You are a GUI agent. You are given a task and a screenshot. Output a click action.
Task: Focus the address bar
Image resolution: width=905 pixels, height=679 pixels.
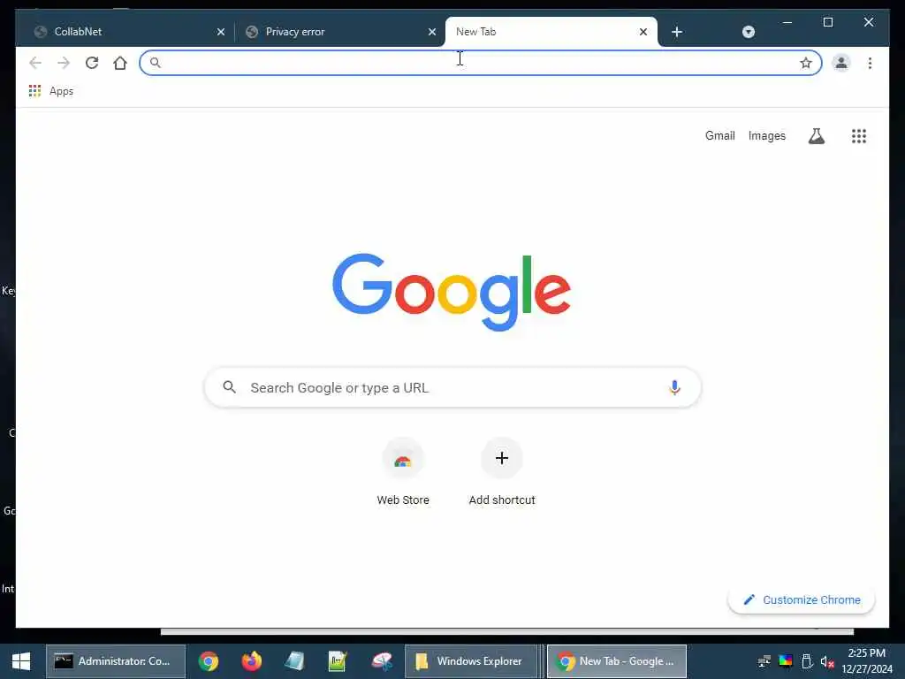pos(480,63)
